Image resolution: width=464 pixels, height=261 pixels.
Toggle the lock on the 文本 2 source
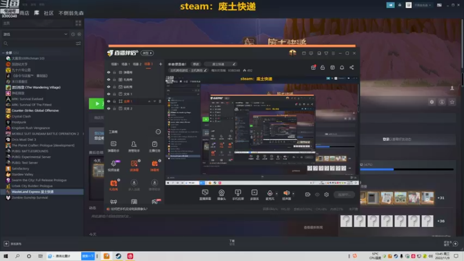tap(114, 108)
